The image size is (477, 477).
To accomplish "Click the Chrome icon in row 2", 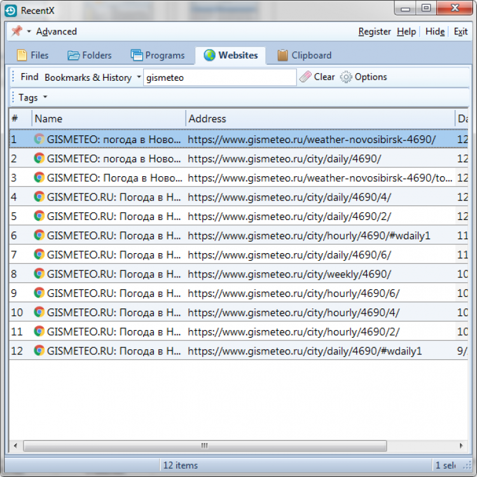I will point(39,158).
